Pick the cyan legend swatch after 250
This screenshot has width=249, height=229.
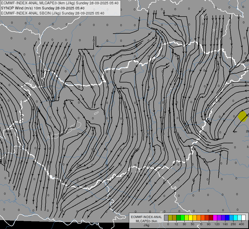[235, 218]
